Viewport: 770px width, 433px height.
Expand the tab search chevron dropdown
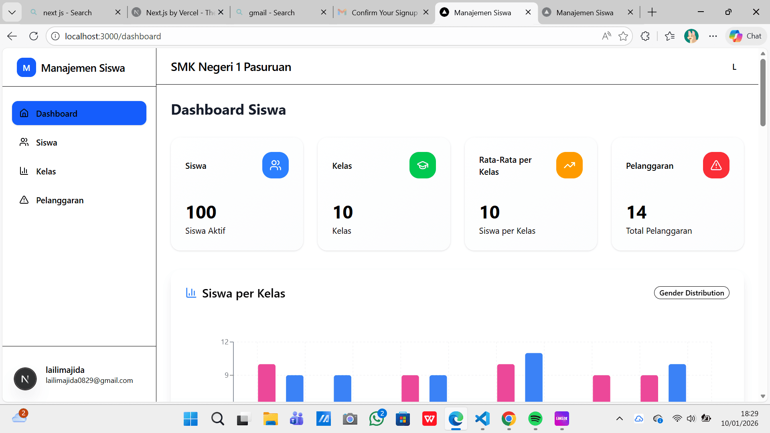[12, 12]
